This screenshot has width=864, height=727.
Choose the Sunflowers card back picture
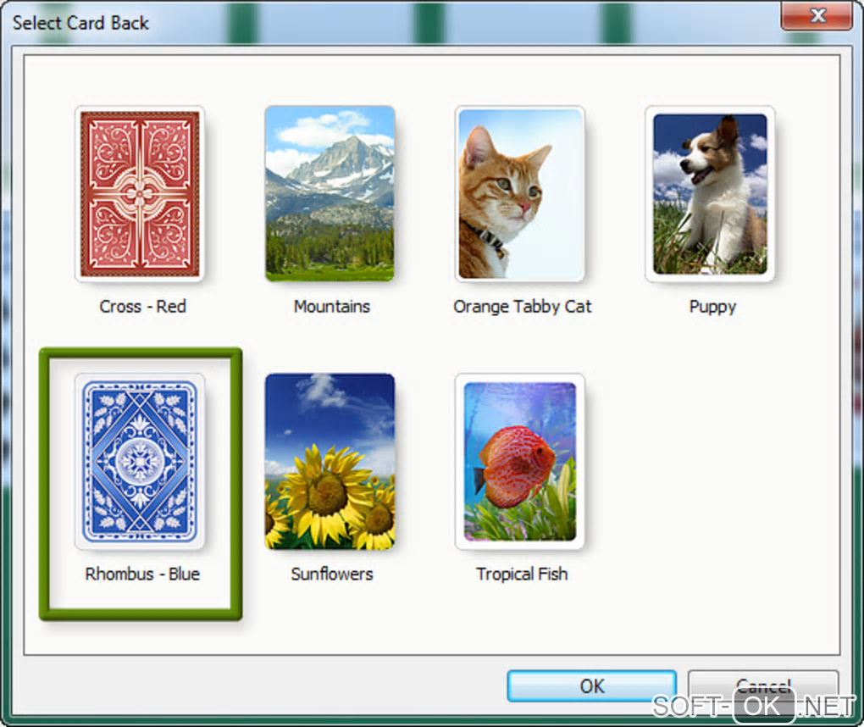[330, 461]
